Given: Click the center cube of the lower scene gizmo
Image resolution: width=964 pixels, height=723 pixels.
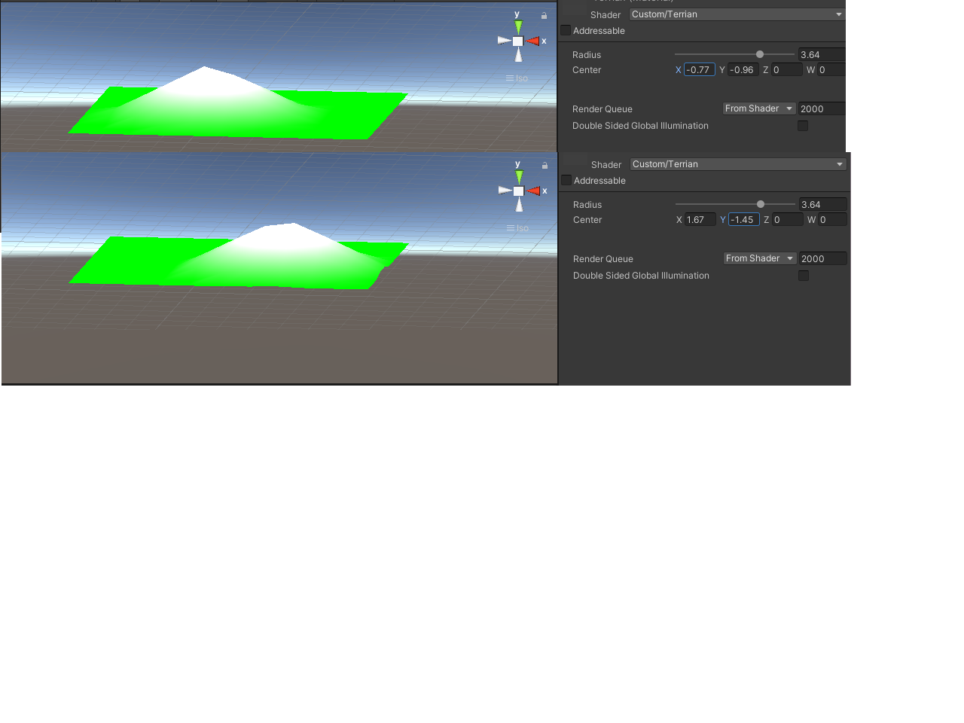Looking at the screenshot, I should pos(519,191).
